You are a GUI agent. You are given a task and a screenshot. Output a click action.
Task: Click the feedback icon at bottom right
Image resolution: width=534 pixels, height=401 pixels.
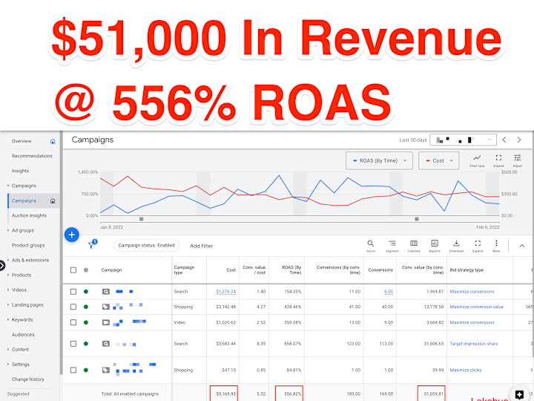519,394
